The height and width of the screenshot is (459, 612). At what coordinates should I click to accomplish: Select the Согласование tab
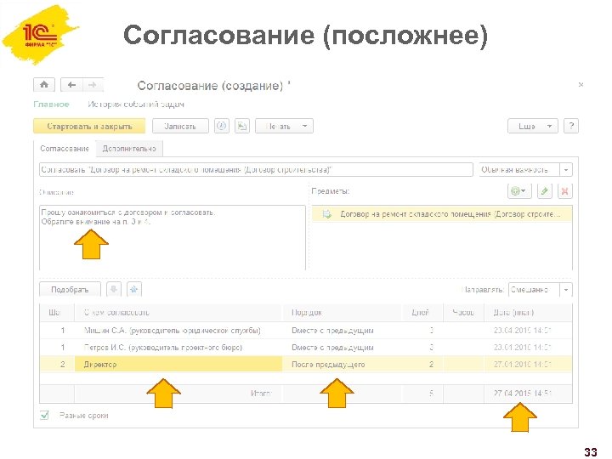(x=65, y=149)
